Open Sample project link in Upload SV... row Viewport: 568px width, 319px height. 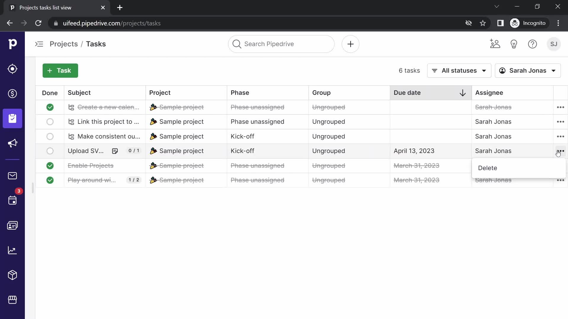point(181,151)
